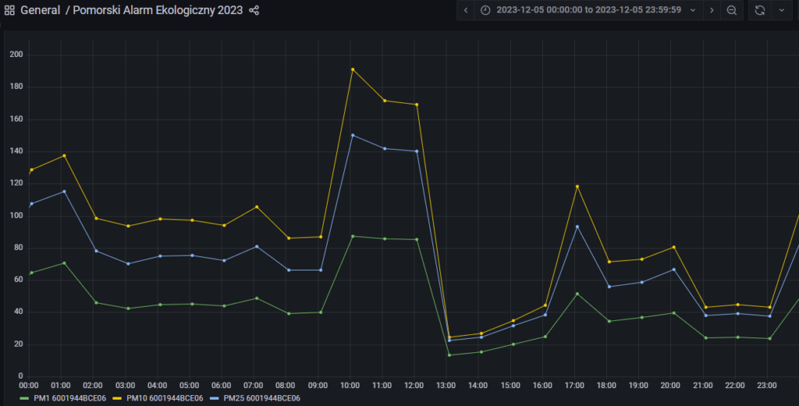Refresh the dashboard
The height and width of the screenshot is (406, 799).
click(x=759, y=10)
